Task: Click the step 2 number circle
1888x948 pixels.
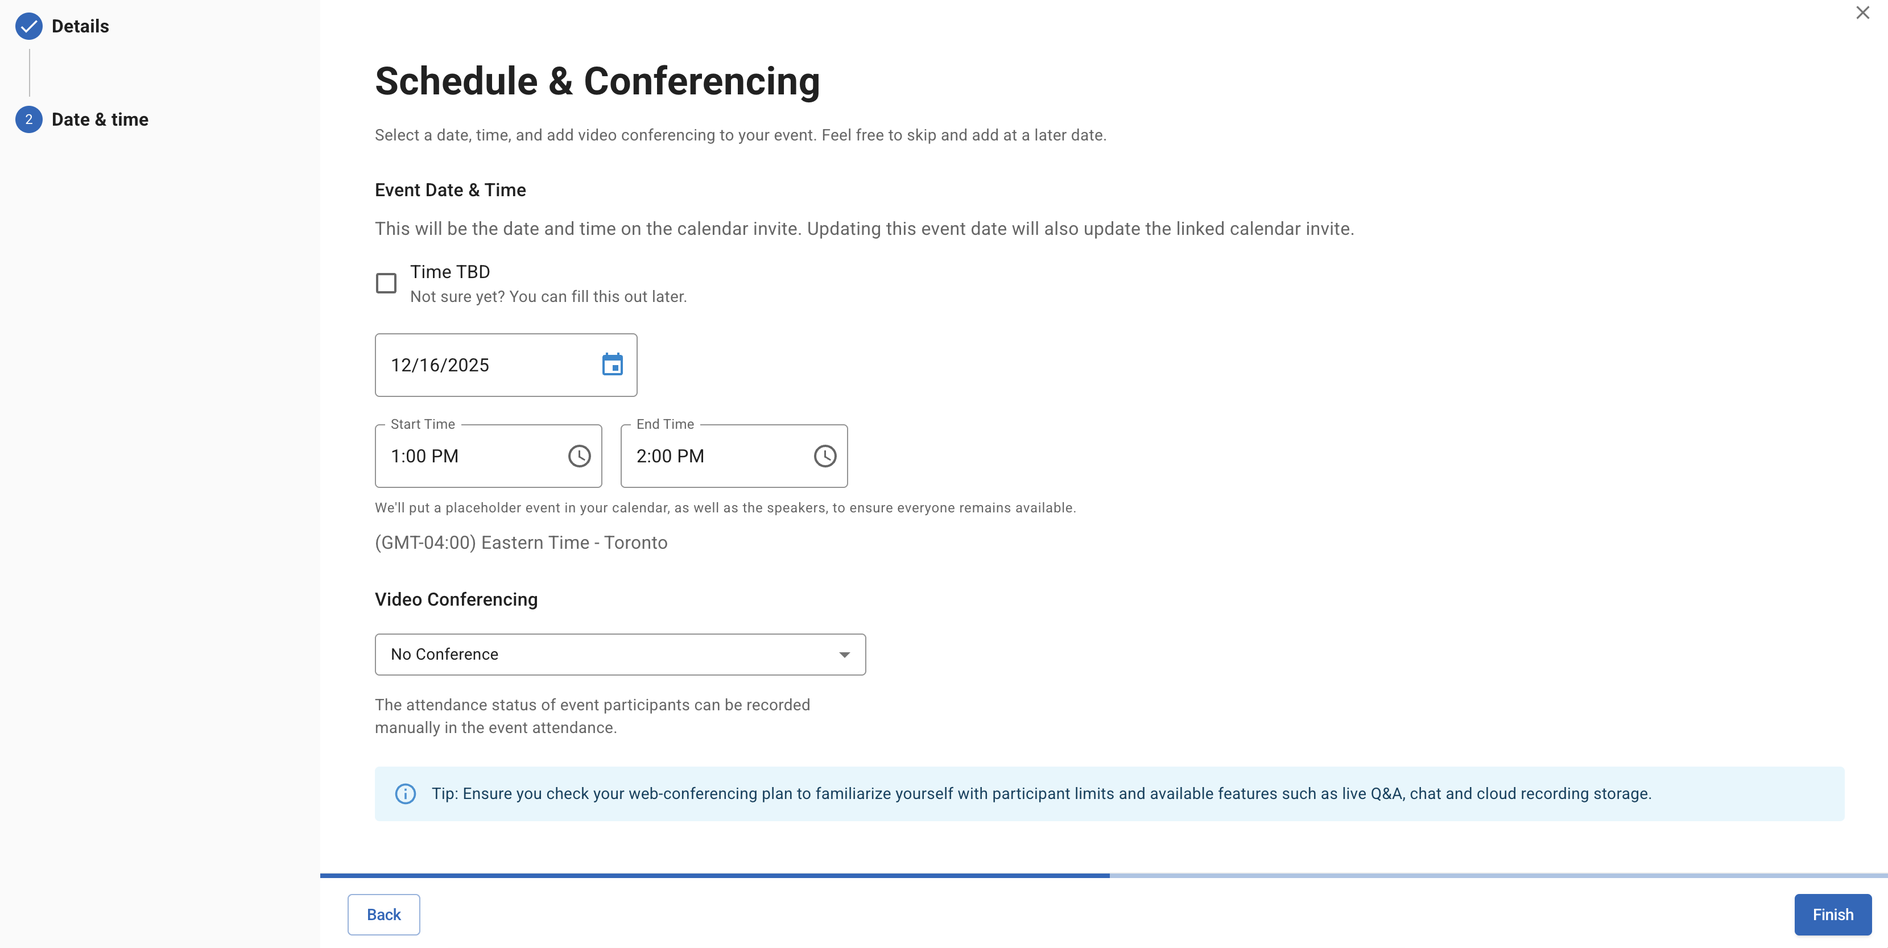Action: point(28,119)
